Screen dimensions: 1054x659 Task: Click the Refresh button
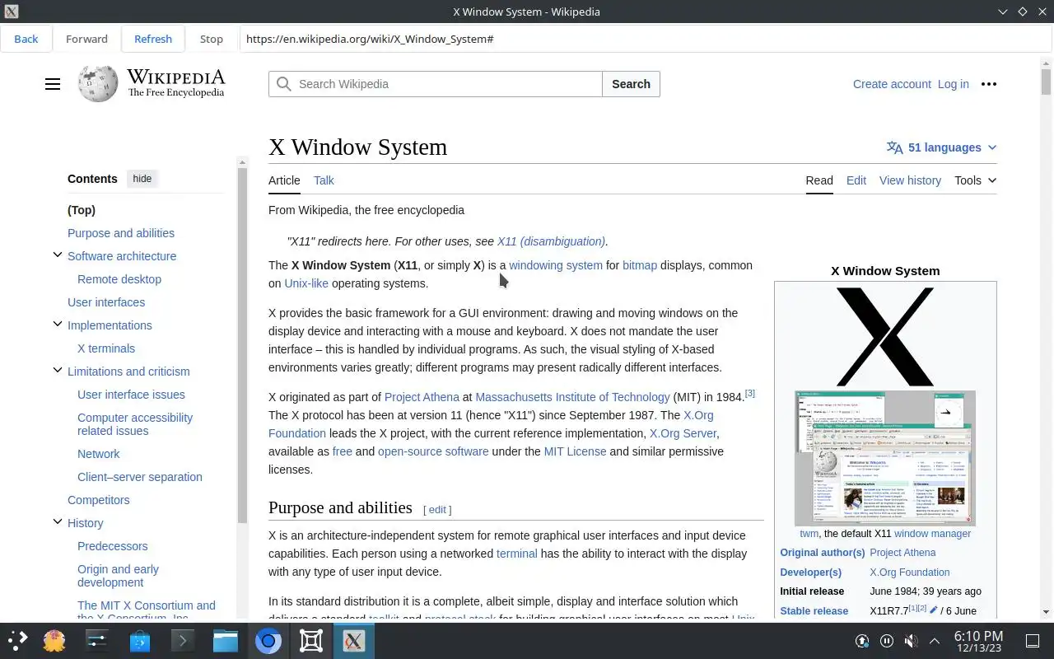153,39
